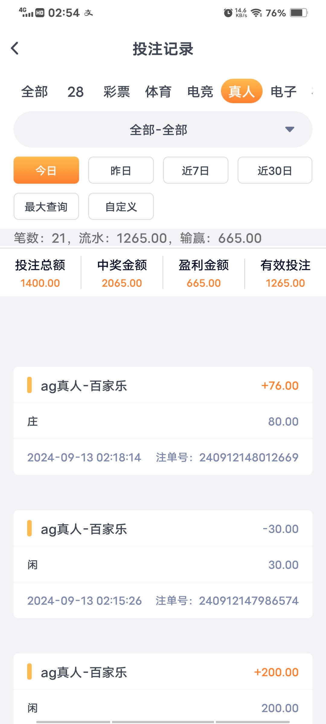326x724 pixels.
Task: Tap the alarm clock status icon
Action: [228, 13]
